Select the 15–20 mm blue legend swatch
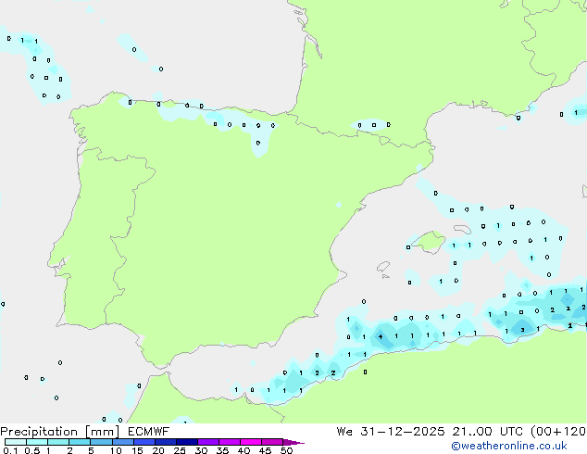The image size is (587, 454). (x=144, y=442)
